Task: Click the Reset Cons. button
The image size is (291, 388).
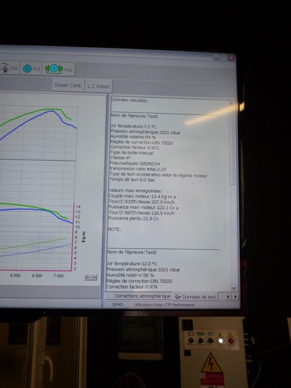Action: [x=69, y=85]
